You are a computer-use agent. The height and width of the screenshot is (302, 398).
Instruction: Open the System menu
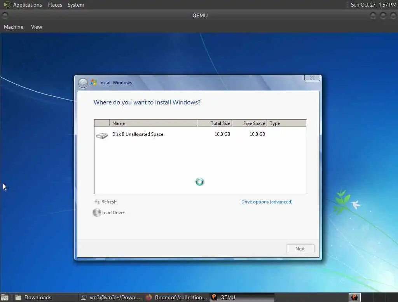76,5
